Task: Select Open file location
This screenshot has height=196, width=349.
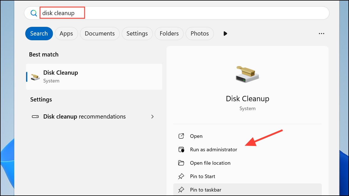Action: click(247, 163)
